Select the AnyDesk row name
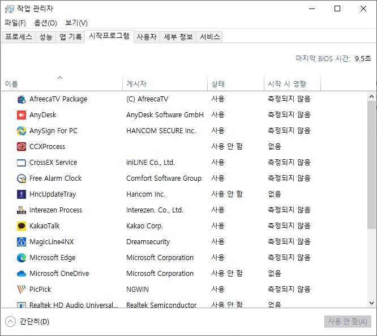This screenshot has width=377, height=336. point(43,115)
